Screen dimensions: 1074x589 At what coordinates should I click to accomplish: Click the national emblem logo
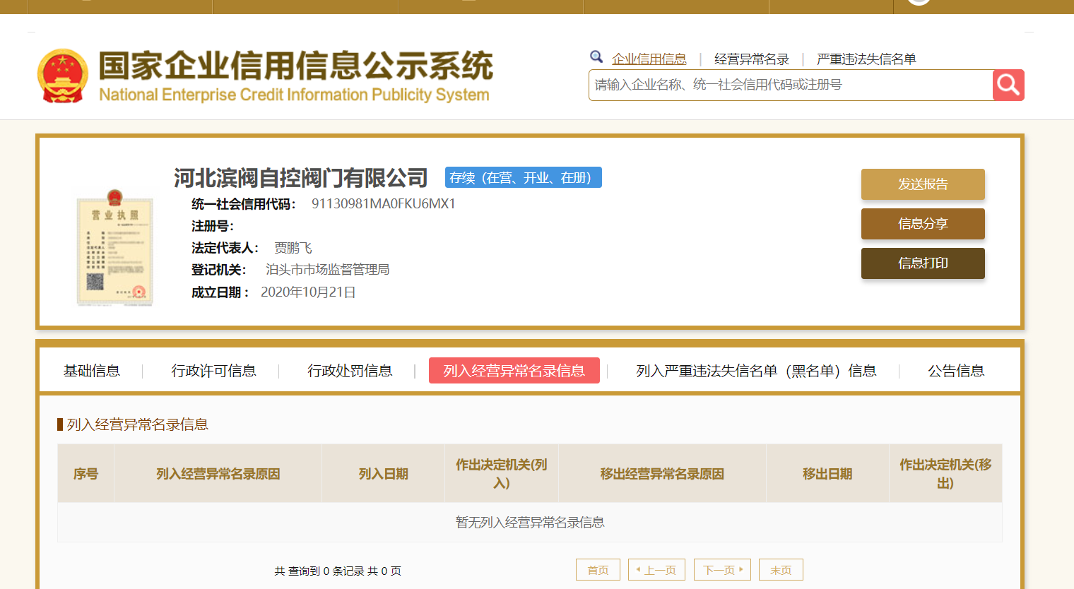(63, 76)
